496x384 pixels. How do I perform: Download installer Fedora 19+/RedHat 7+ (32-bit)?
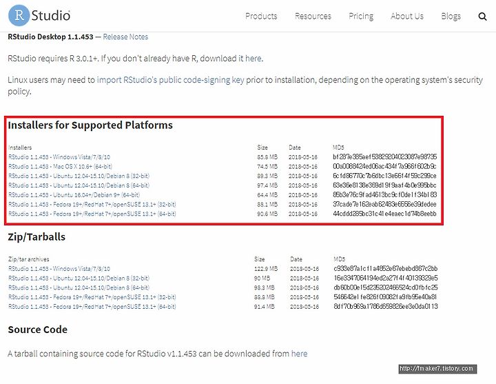[92, 205]
